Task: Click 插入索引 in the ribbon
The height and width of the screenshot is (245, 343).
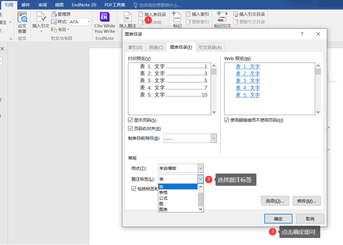Action: [x=197, y=14]
